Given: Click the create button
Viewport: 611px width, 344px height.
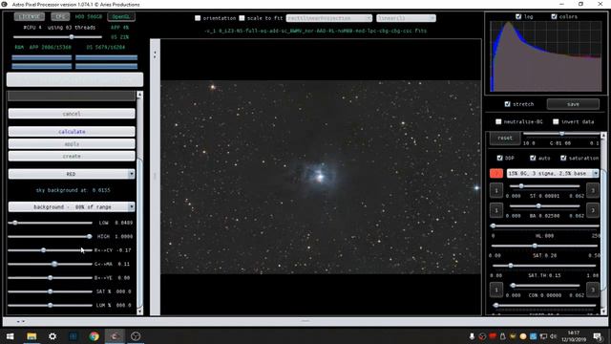Looking at the screenshot, I should (72, 156).
